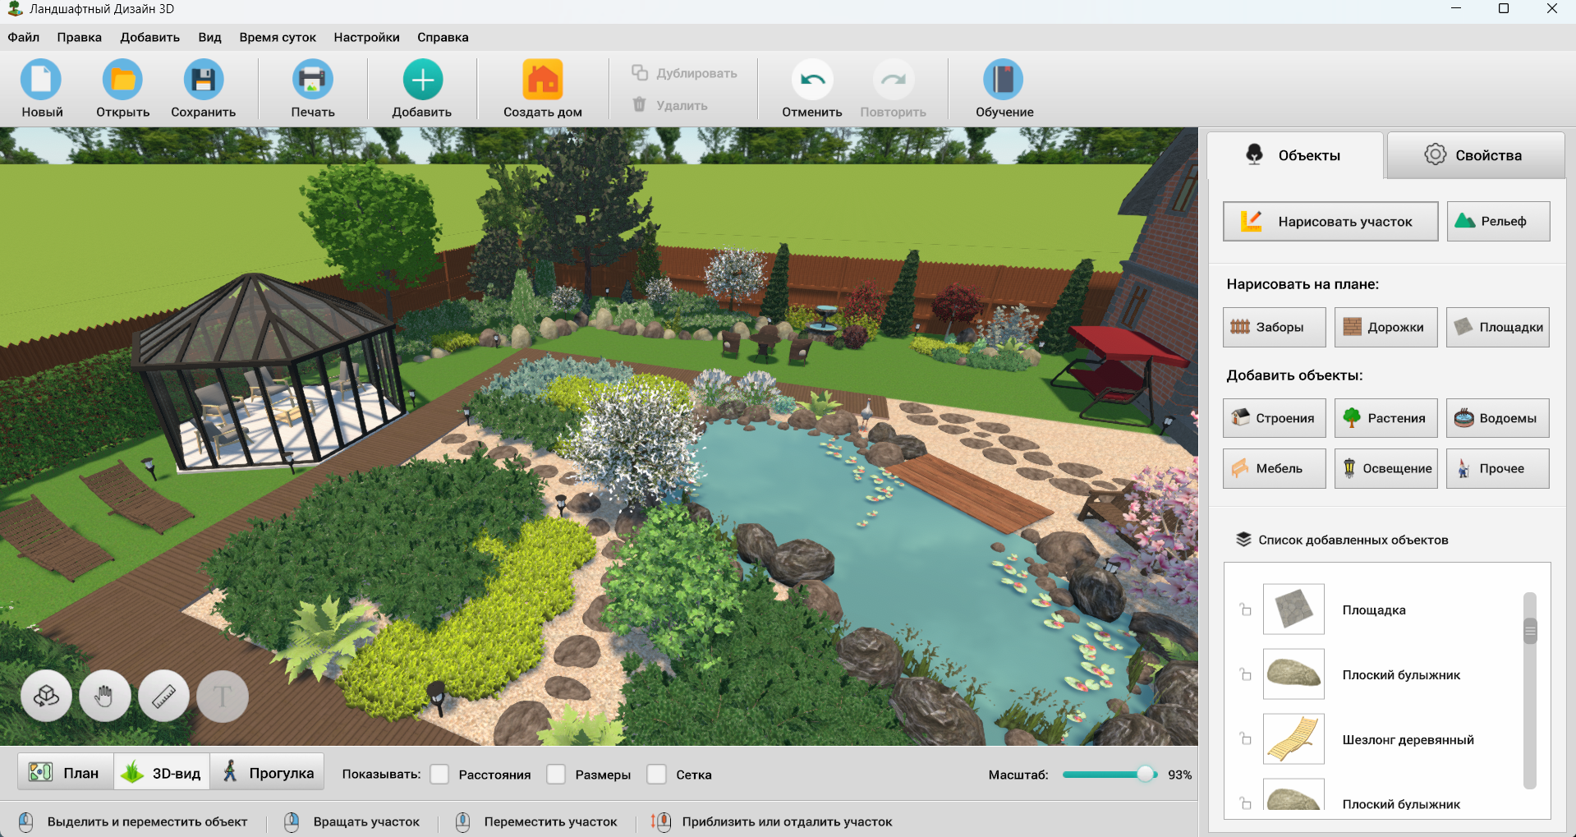Open a project with the Открыть icon

pos(122,80)
